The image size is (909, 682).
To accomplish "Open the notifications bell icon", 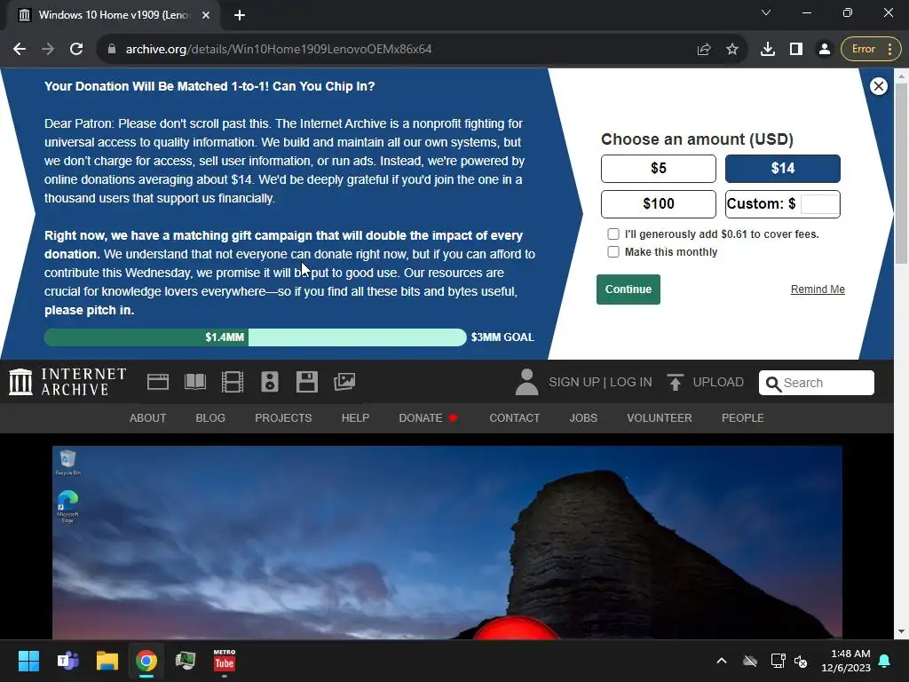I will [885, 661].
